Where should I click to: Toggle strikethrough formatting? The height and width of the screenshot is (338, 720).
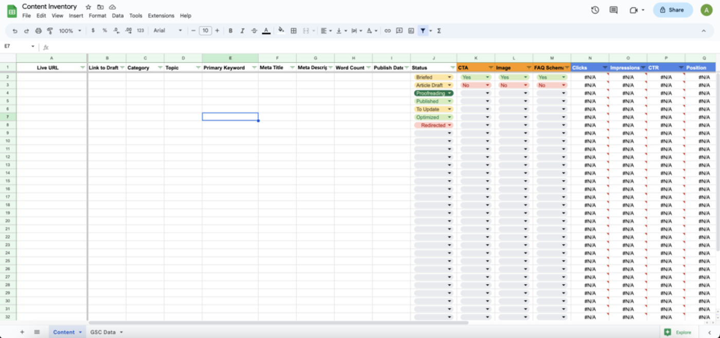pyautogui.click(x=254, y=30)
